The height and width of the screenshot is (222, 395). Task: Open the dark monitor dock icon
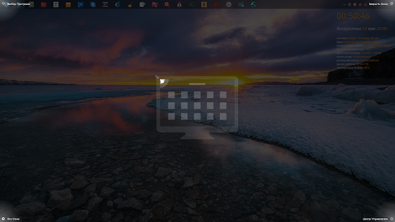[x=241, y=4]
